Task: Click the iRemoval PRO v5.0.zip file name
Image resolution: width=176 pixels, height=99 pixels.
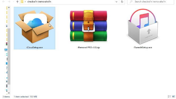Action: coord(89,47)
